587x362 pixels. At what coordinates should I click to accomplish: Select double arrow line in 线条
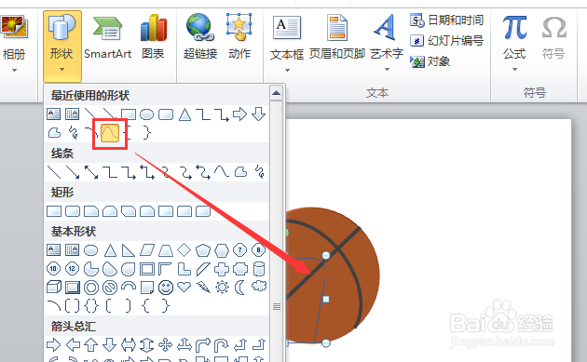coord(91,172)
